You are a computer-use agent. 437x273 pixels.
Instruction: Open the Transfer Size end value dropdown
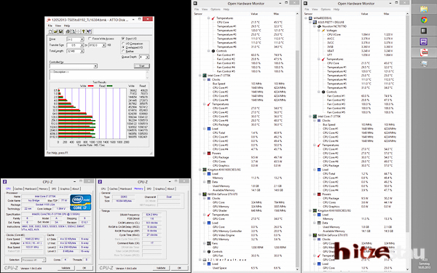point(103,45)
